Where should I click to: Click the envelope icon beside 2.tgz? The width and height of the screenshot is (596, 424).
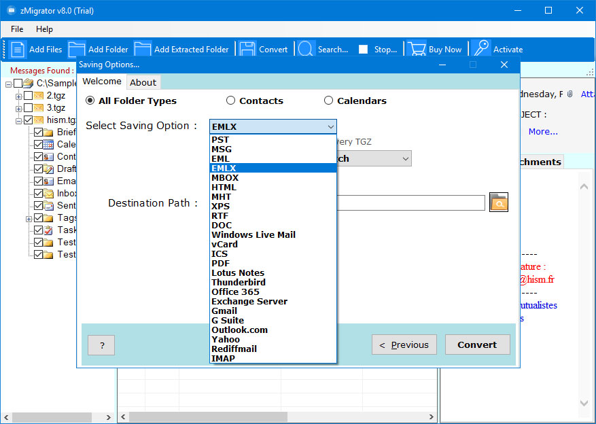(x=38, y=95)
